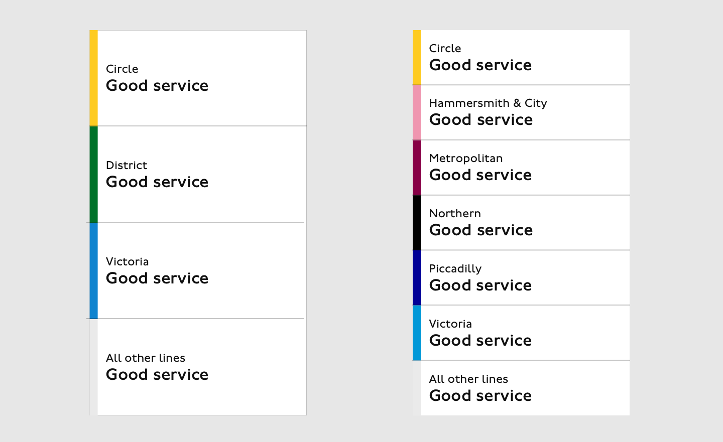723x442 pixels.
Task: Select the Circle line in the right list
Action: click(x=521, y=57)
